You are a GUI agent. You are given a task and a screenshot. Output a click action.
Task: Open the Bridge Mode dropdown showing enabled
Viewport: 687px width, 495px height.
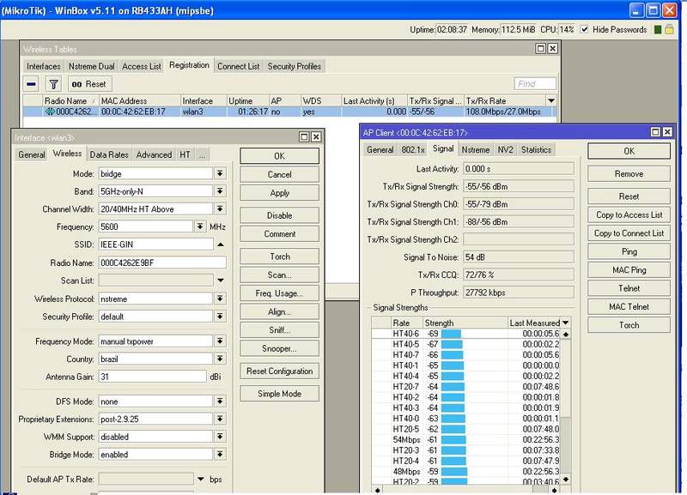pos(220,455)
